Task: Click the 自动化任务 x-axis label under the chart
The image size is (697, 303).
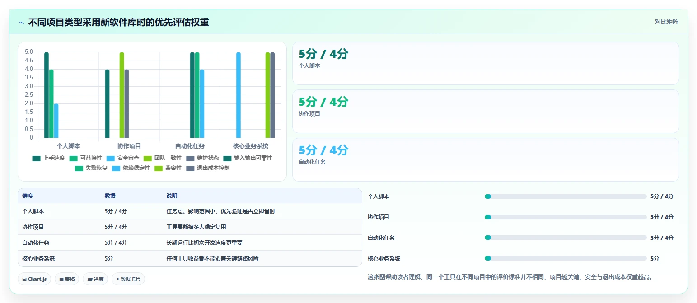Action: tap(190, 146)
